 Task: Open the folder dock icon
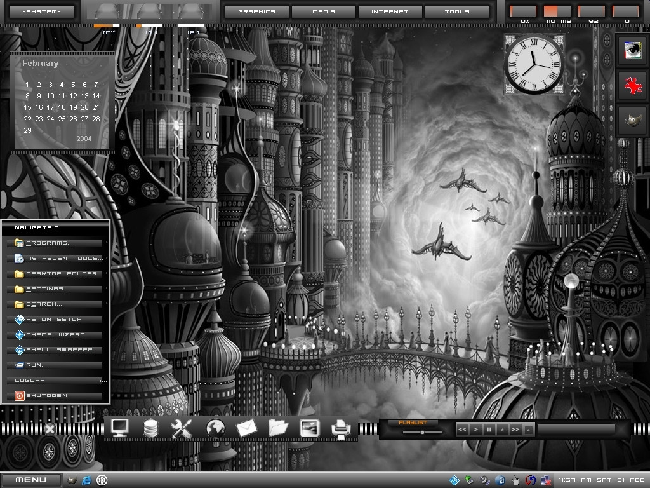point(278,428)
